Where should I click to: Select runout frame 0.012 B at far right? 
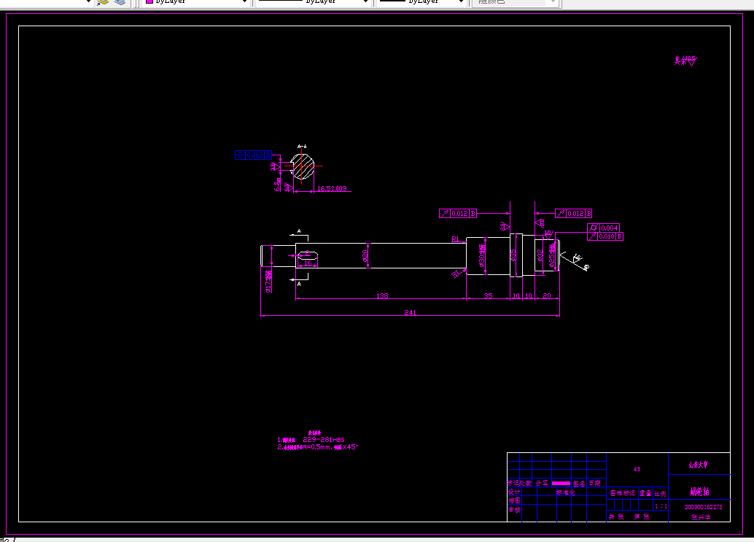tap(574, 214)
